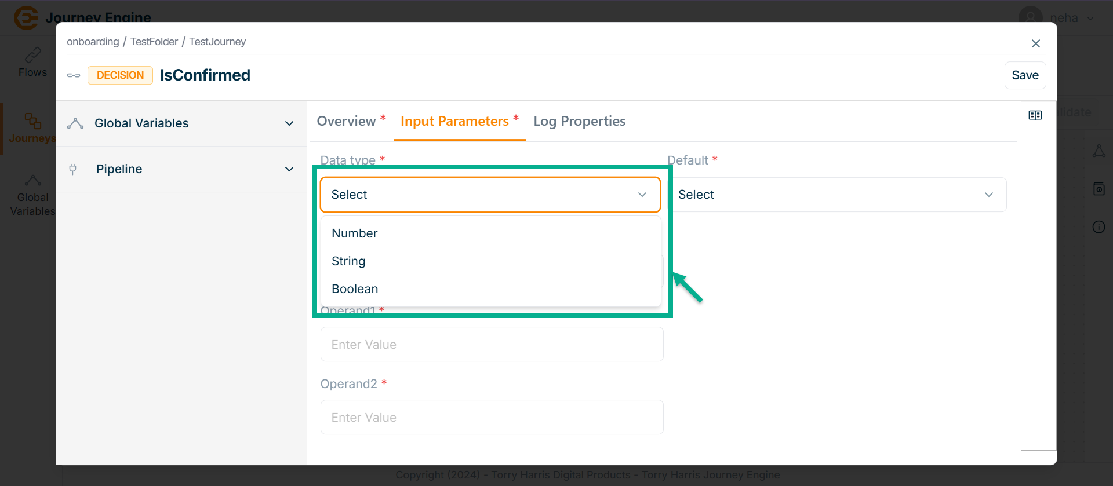This screenshot has height=486, width=1113.
Task: Click the user avatar icon
Action: tap(1030, 17)
